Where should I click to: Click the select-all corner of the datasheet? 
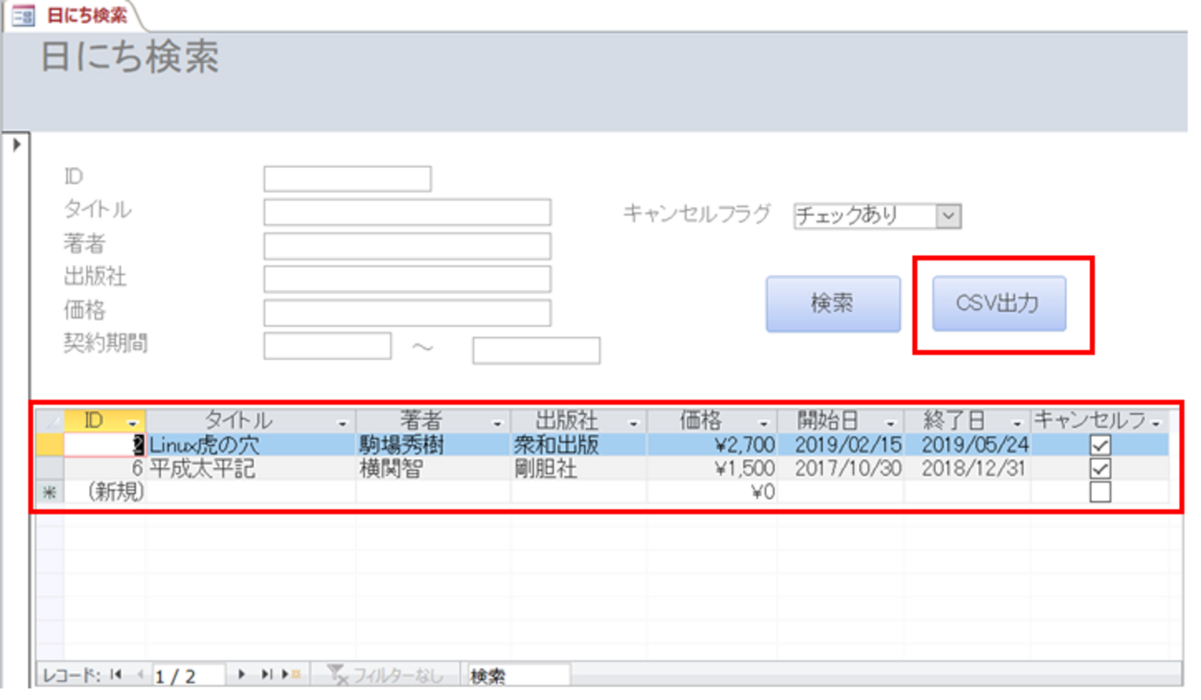[x=49, y=421]
